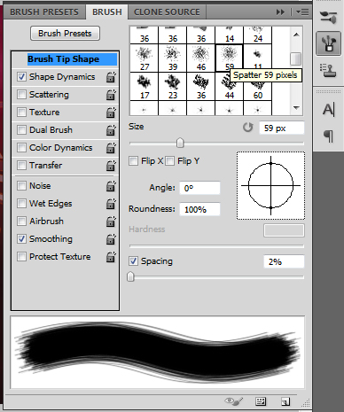This screenshot has height=412, width=344.
Task: Toggle the Bristle Brush Preview icon
Action: 233,401
